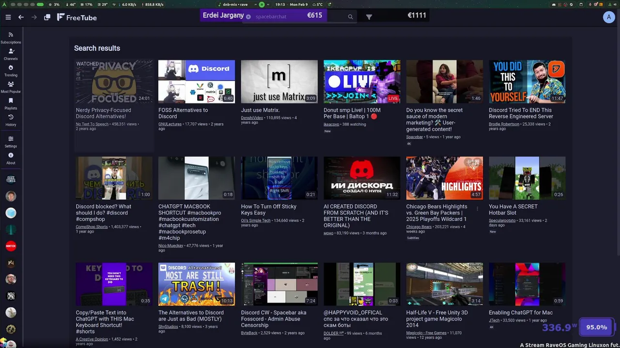The image size is (620, 348).
Task: Open 'You Have A SECRET Hotbar Slot' title
Action: click(513, 210)
